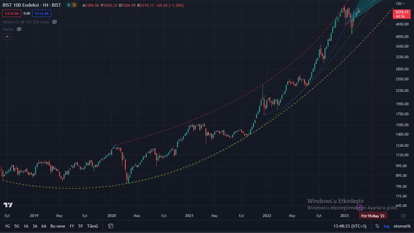
Task: Toggle visibility of Hacim indicator
Action: click(19, 29)
